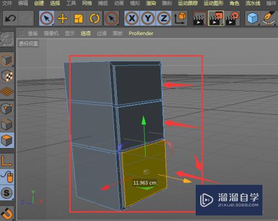The image size is (278, 221).
Task: Open the 捕捉 menu
Action: tap(103, 3)
